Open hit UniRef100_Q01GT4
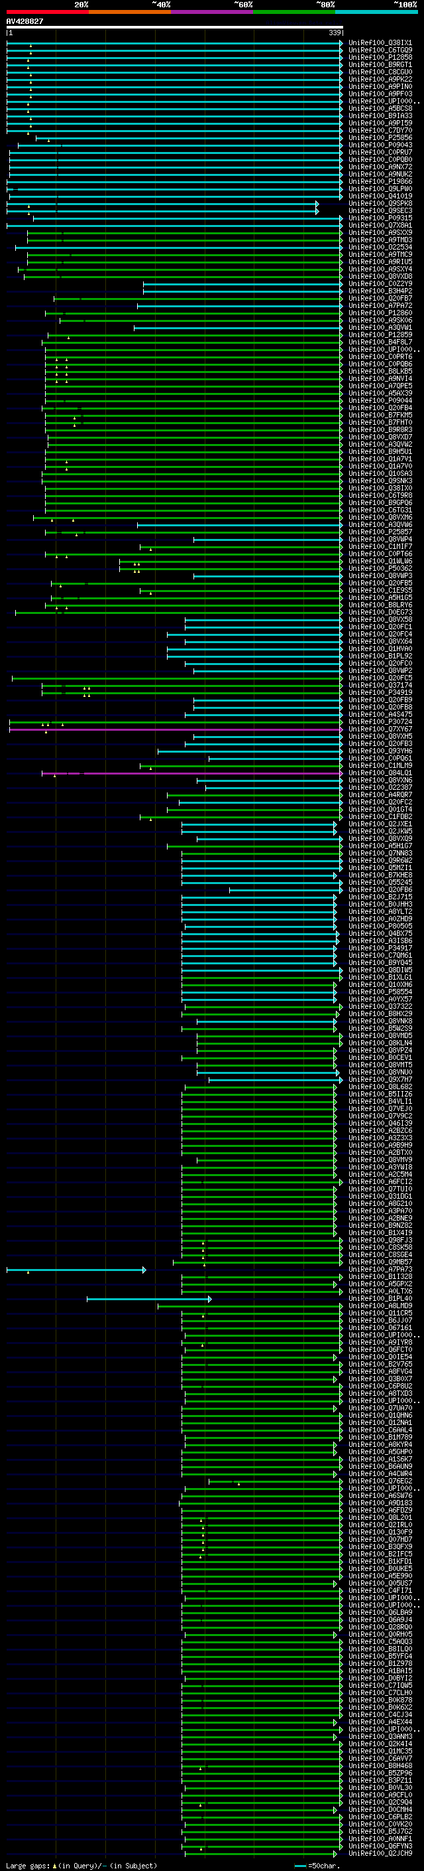424x1871 pixels. click(x=380, y=809)
